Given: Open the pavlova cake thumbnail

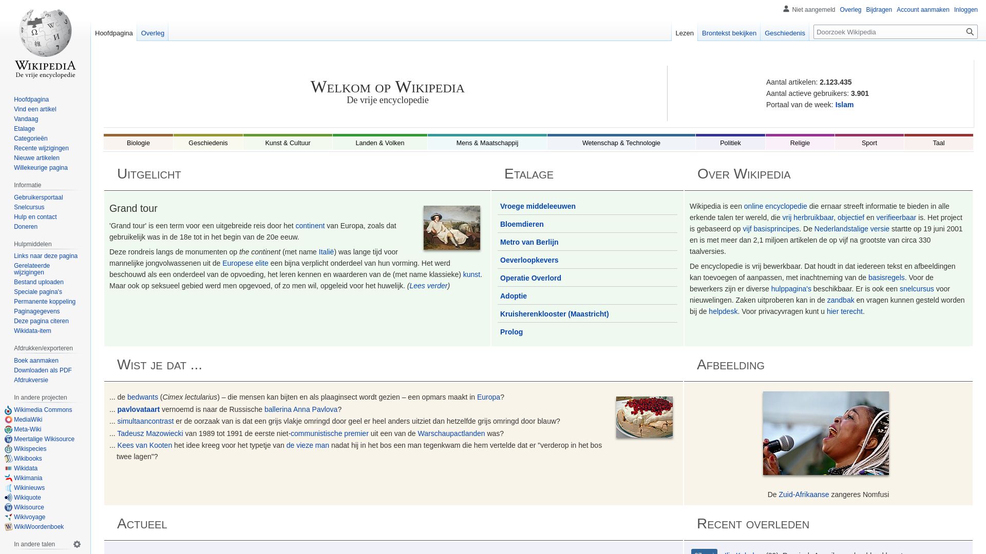Looking at the screenshot, I should point(644,417).
